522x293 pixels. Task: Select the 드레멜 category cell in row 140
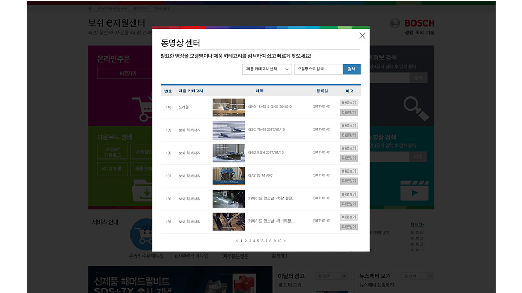click(183, 107)
